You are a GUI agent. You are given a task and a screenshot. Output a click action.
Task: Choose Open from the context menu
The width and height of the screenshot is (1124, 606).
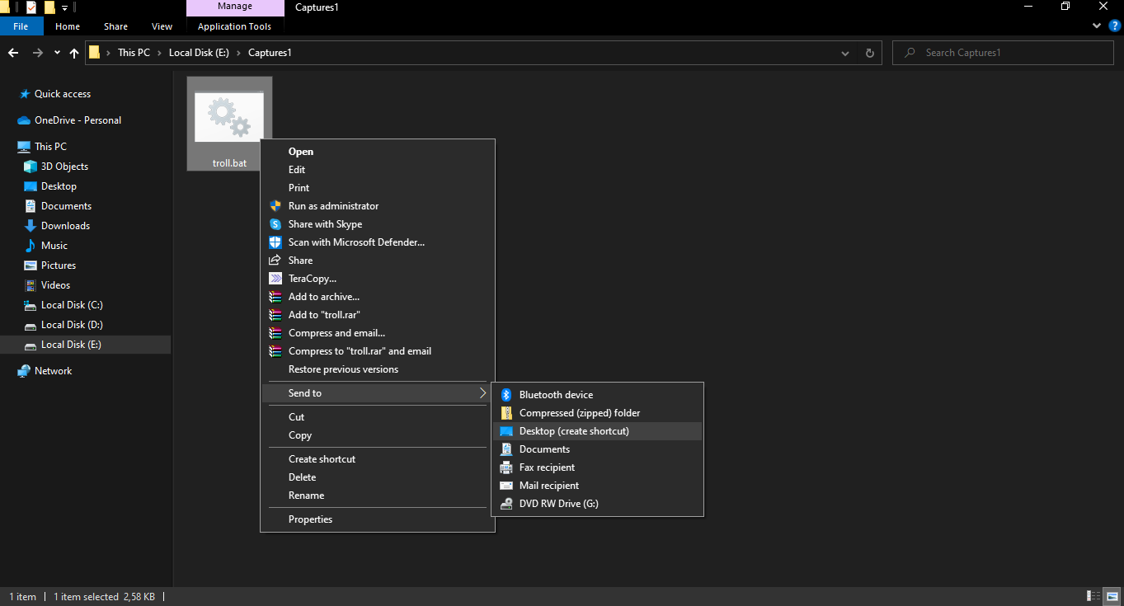pyautogui.click(x=378, y=152)
